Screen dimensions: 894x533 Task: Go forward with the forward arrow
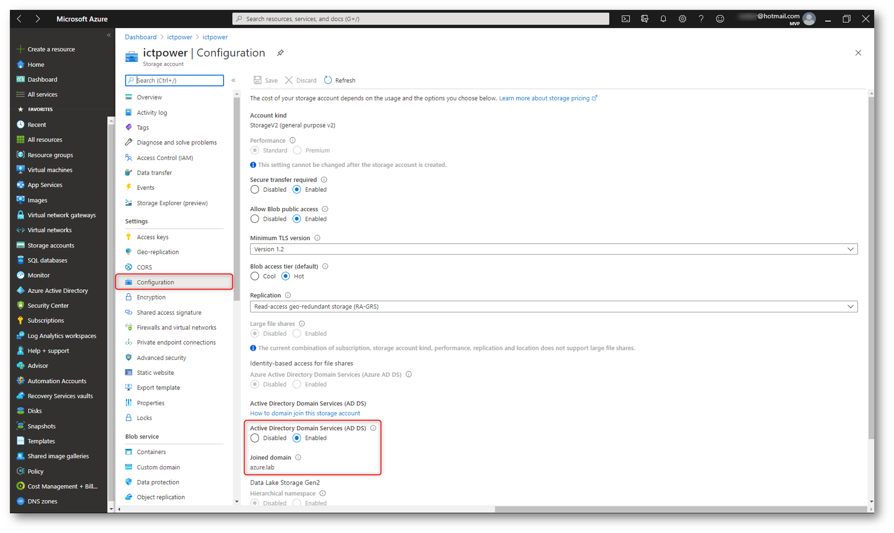coord(38,19)
